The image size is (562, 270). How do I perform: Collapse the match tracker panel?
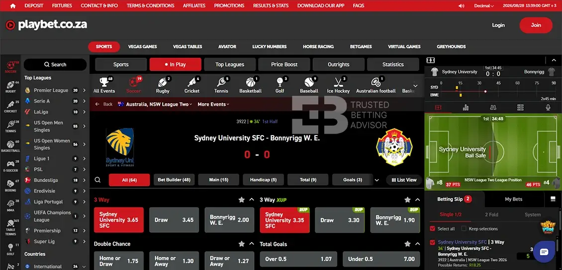tap(554, 60)
